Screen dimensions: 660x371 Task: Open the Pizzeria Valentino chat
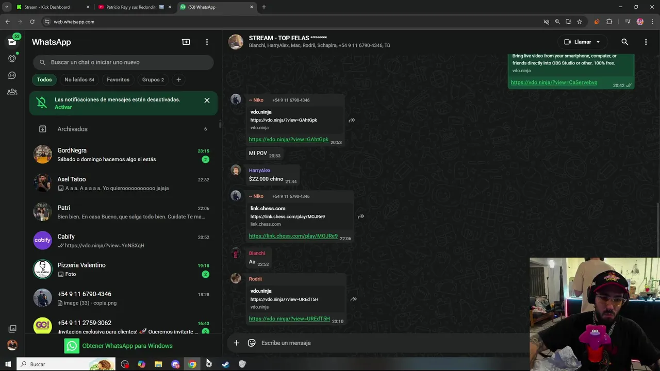[x=123, y=269]
